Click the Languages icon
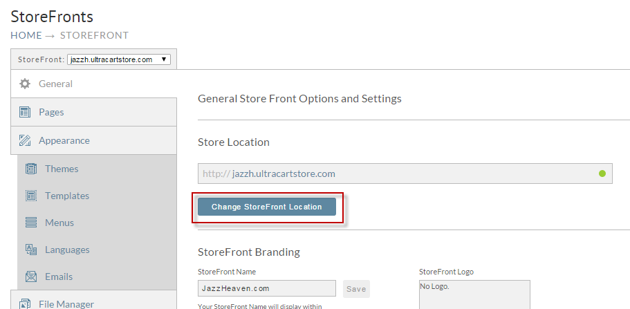 tap(31, 250)
